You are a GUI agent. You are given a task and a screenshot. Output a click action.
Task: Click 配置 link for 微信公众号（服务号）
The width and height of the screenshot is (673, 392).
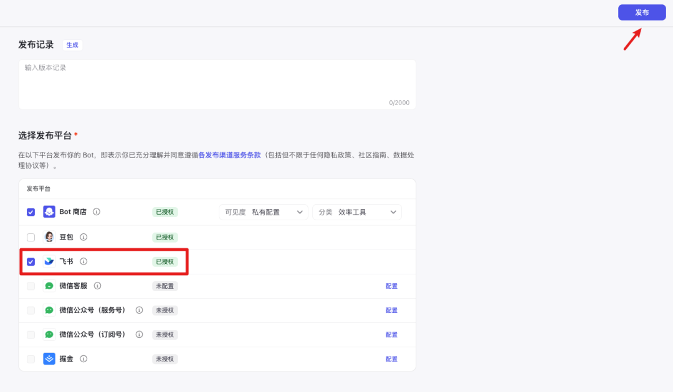pos(391,310)
